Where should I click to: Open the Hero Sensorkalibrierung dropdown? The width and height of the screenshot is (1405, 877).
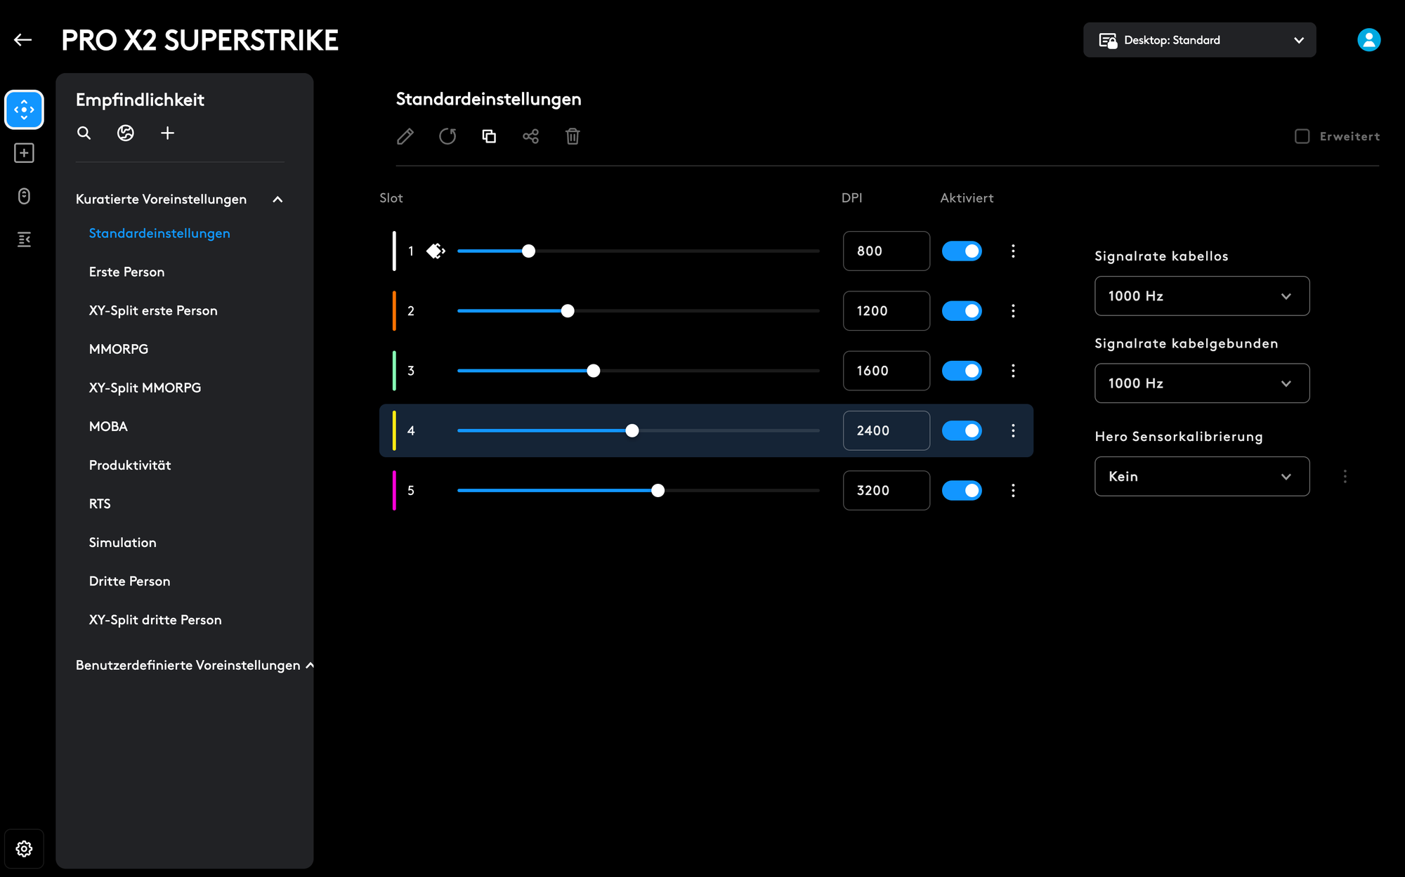click(1201, 476)
